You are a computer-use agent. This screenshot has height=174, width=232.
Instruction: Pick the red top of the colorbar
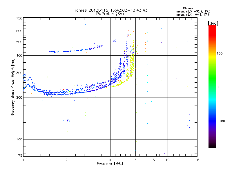(x=212, y=27)
